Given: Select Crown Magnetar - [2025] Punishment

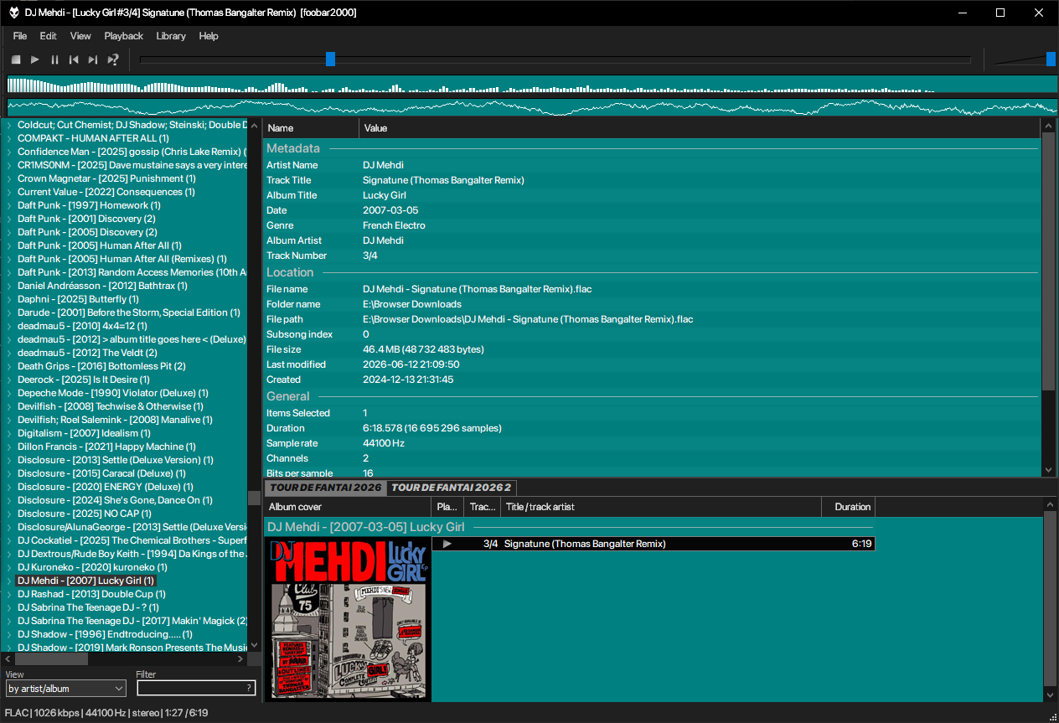Looking at the screenshot, I should pyautogui.click(x=106, y=178).
